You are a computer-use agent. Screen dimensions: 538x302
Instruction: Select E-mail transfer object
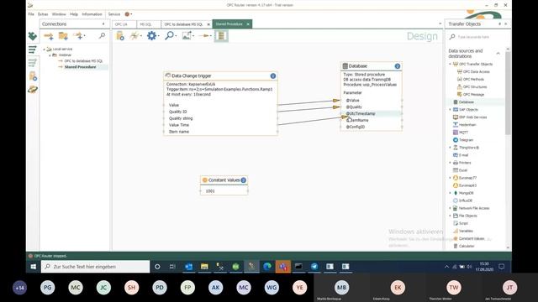pos(463,155)
